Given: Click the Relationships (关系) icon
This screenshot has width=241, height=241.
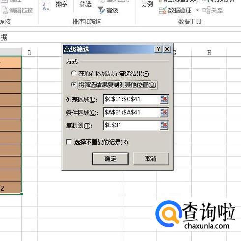Looking at the screenshot, I should click(x=206, y=10).
